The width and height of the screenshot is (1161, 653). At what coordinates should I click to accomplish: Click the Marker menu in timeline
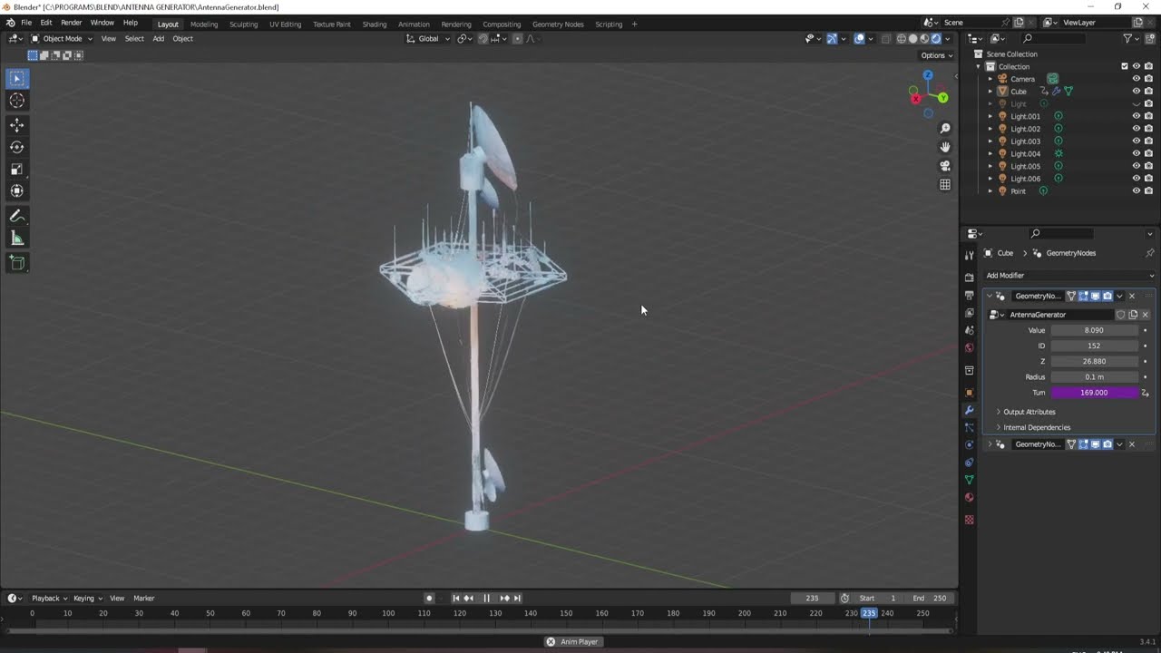tap(144, 599)
